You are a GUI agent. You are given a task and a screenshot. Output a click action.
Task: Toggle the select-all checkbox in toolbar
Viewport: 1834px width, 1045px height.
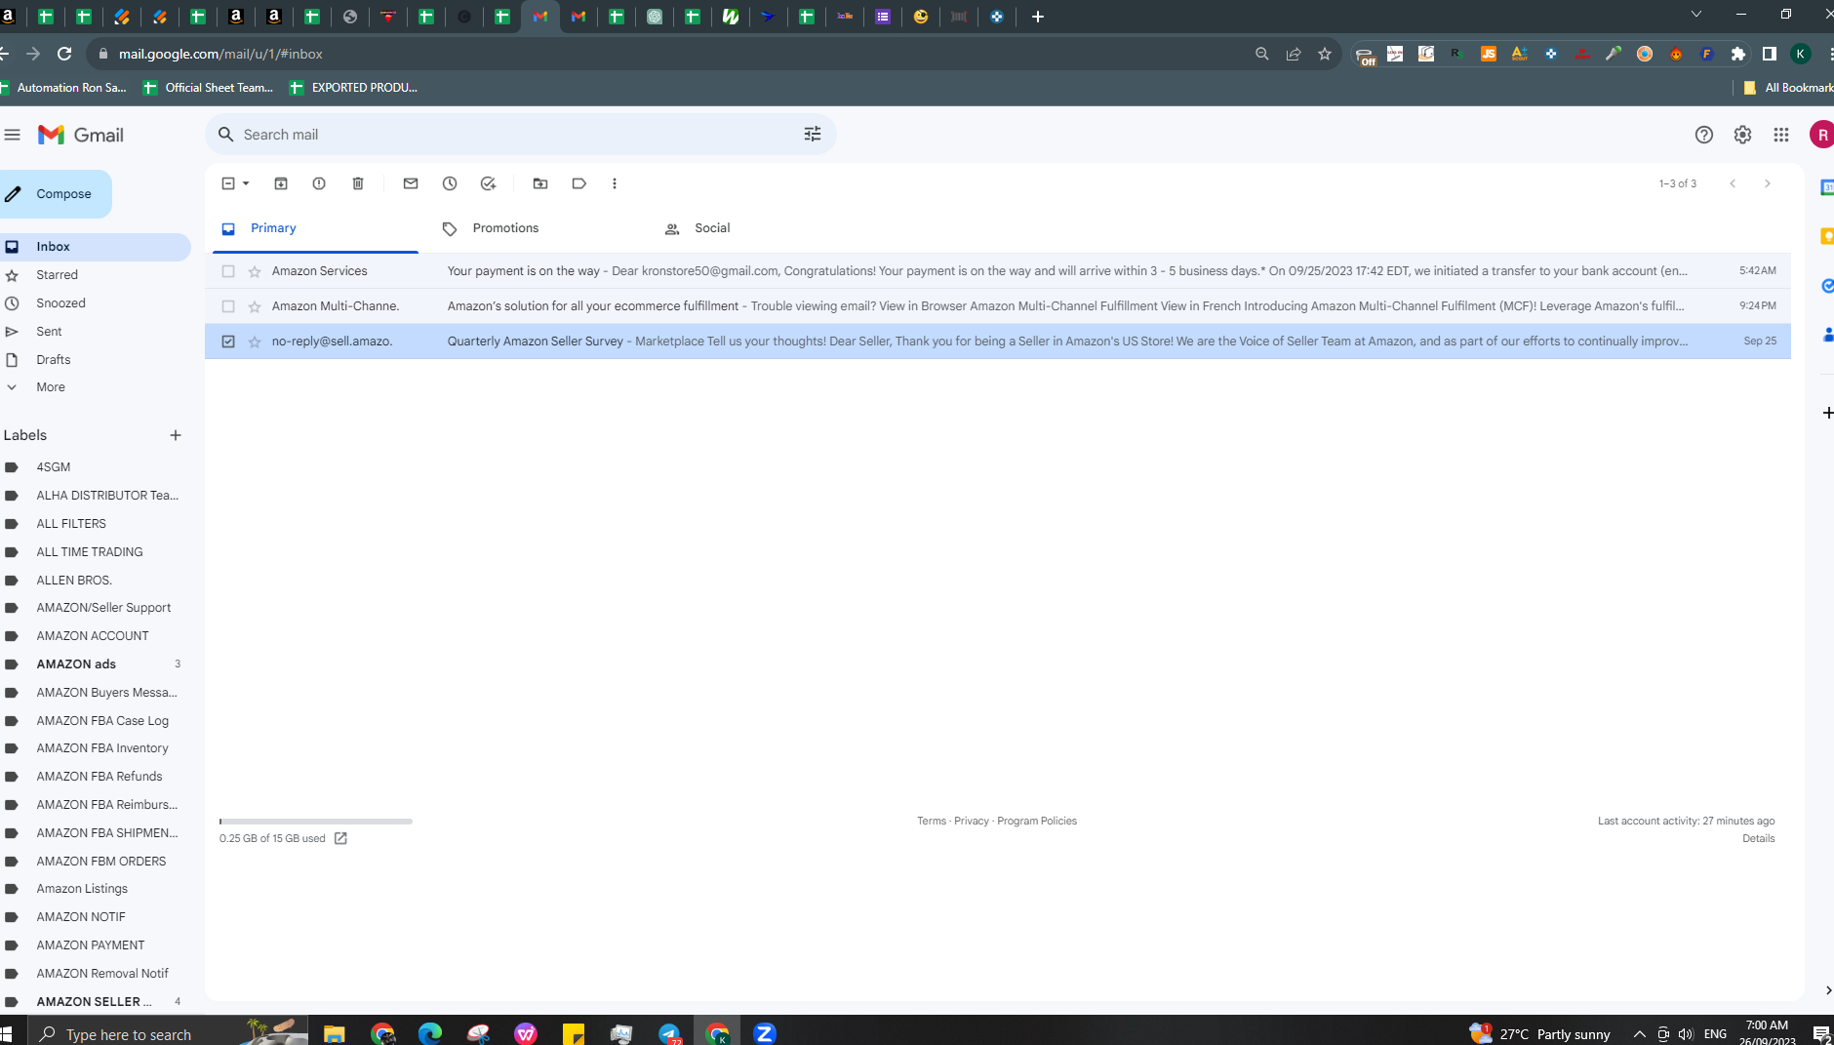click(x=228, y=183)
